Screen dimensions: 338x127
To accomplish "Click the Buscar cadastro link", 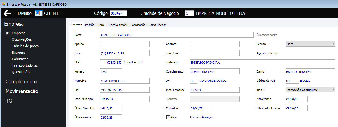I will (267, 35).
